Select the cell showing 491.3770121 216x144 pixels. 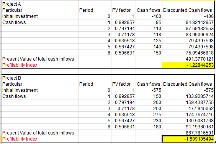[188, 59]
